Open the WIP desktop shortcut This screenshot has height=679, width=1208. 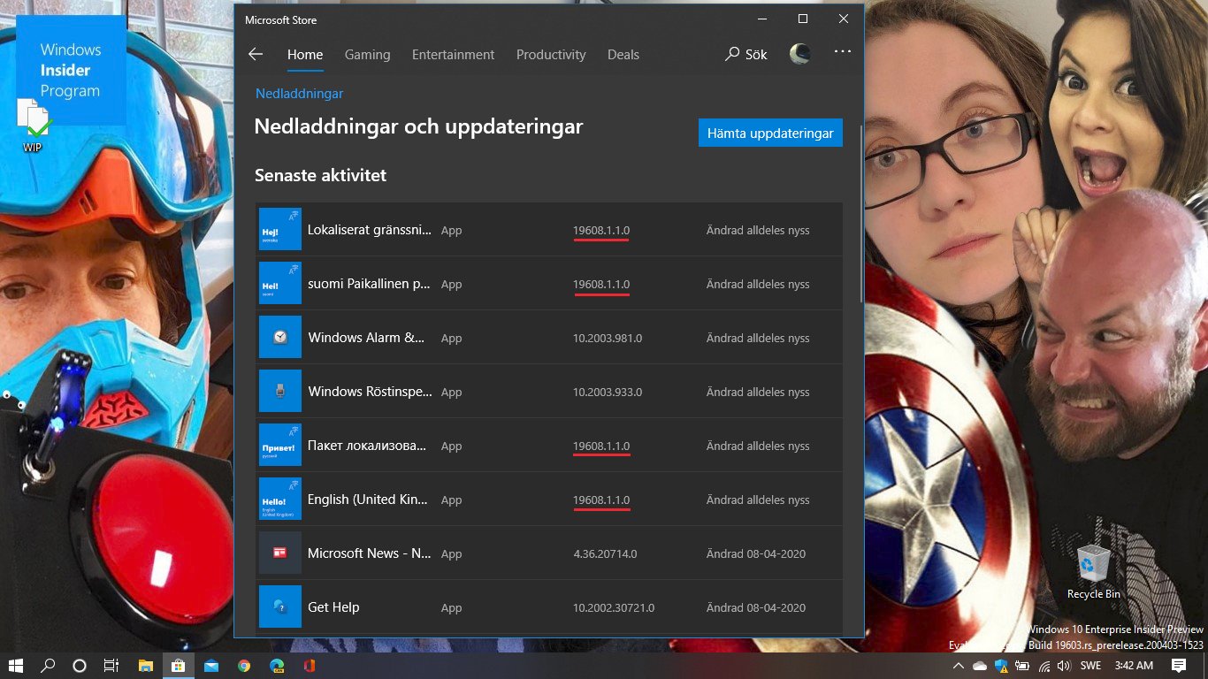(x=33, y=126)
